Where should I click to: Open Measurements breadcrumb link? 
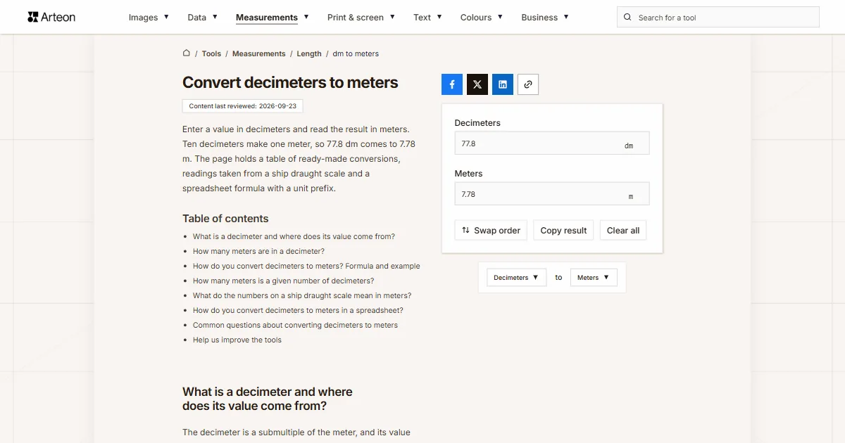[x=259, y=53]
